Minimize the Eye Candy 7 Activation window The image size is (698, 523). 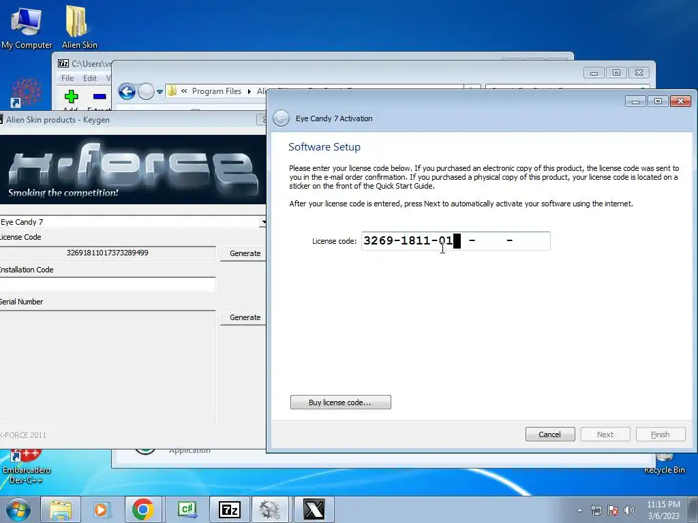tap(636, 101)
